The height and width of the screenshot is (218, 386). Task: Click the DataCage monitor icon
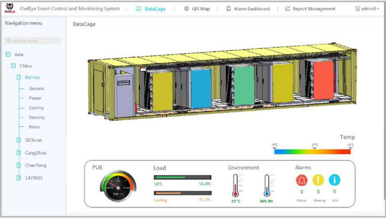click(x=138, y=9)
